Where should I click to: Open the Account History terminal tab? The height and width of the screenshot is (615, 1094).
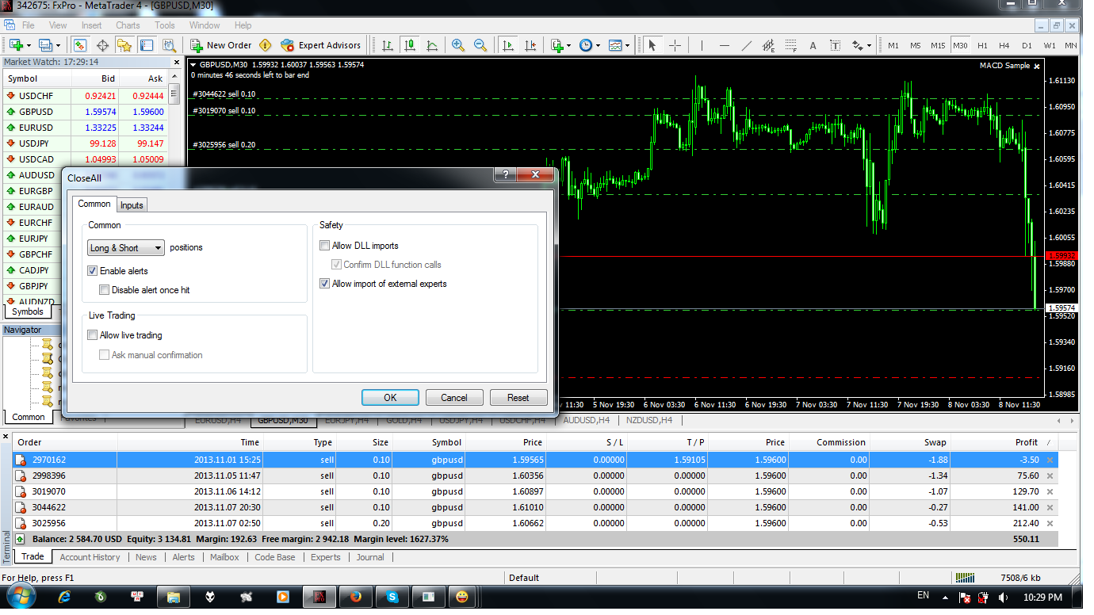pyautogui.click(x=90, y=557)
